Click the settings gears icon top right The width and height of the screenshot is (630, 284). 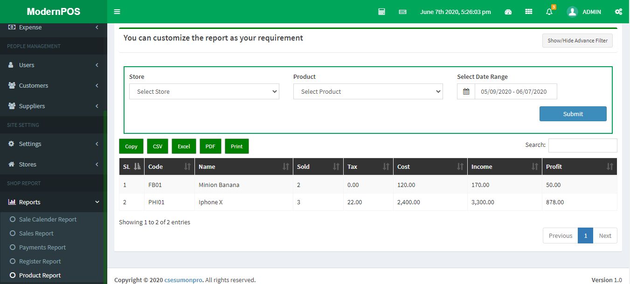[x=618, y=12]
